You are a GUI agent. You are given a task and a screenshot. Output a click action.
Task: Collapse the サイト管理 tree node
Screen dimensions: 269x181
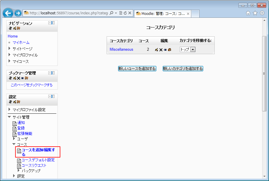click(10, 117)
